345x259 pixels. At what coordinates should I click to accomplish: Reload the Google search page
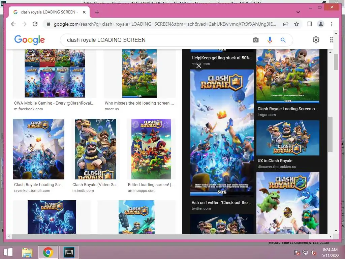35,24
